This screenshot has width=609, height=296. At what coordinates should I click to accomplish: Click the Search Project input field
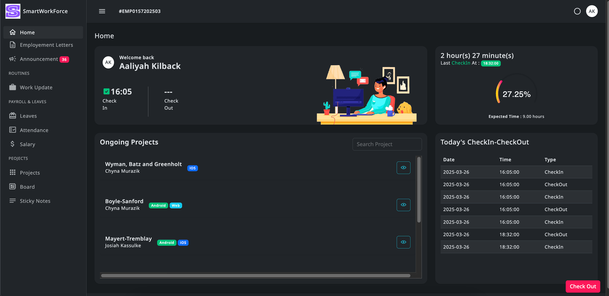coord(387,144)
